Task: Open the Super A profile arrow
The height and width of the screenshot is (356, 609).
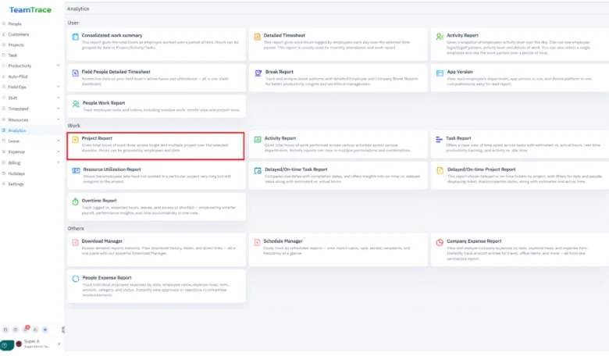Action: [59, 344]
